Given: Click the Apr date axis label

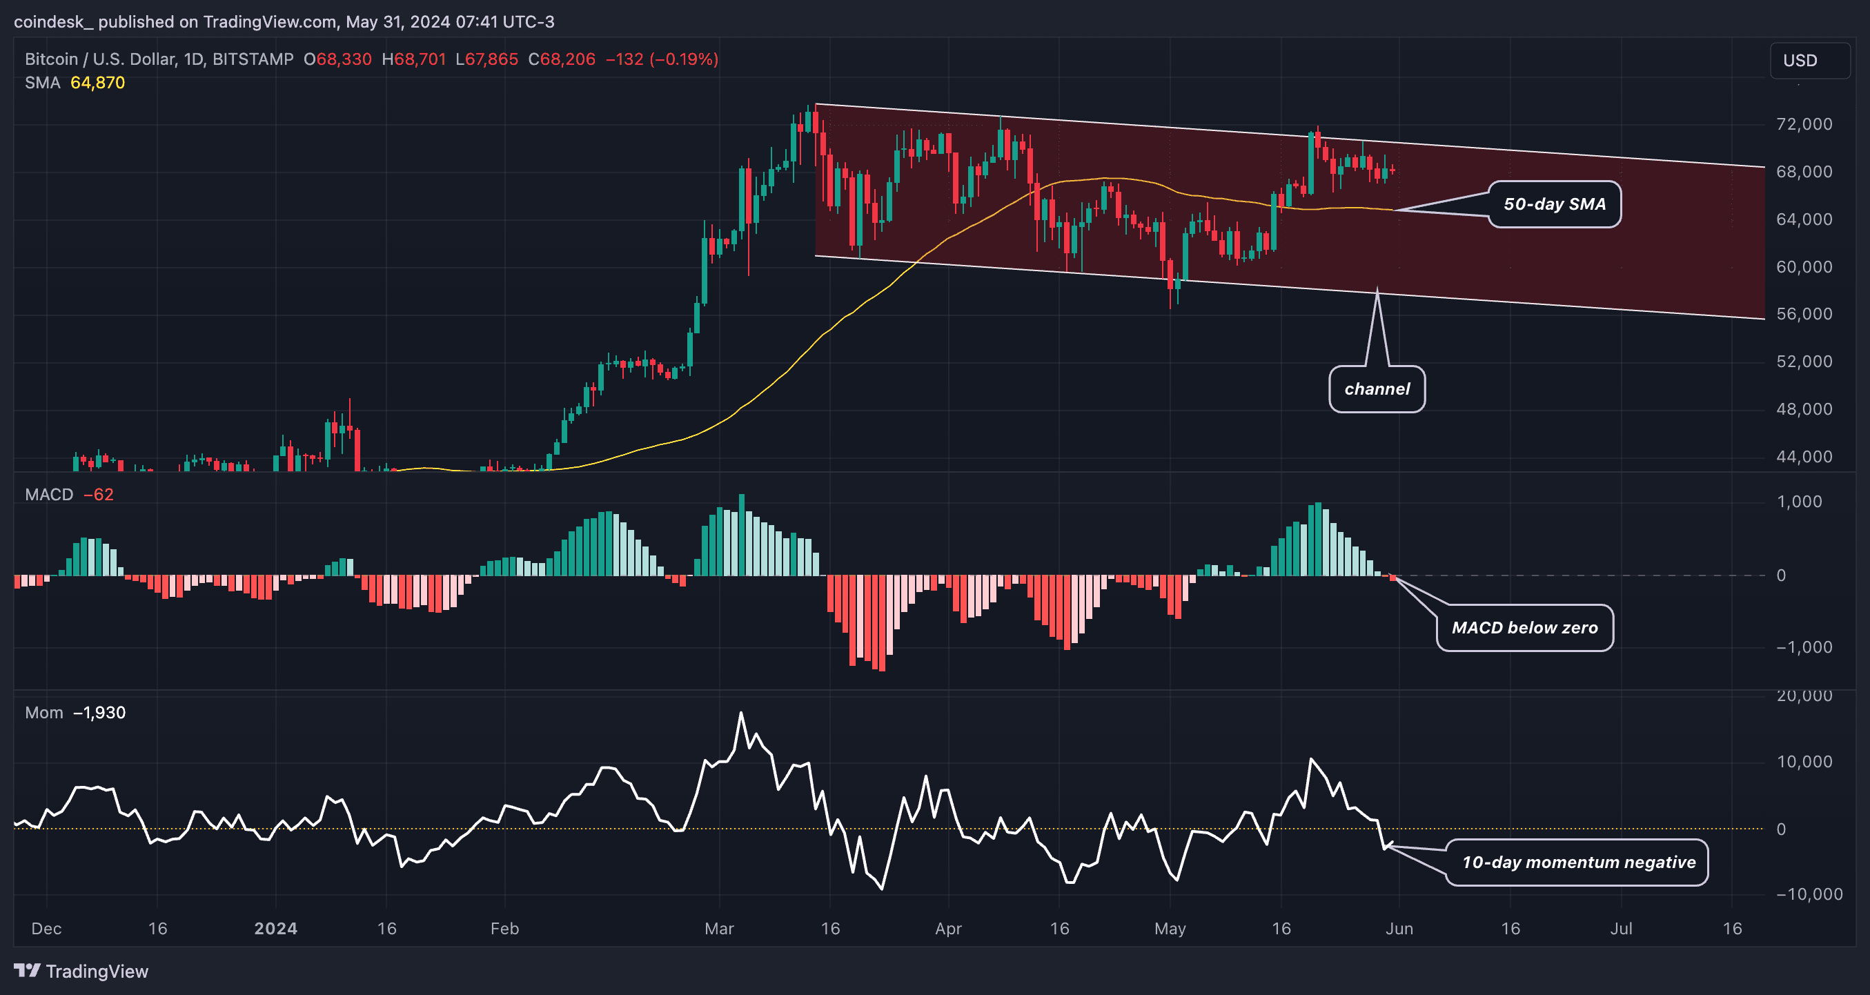Looking at the screenshot, I should (x=948, y=928).
